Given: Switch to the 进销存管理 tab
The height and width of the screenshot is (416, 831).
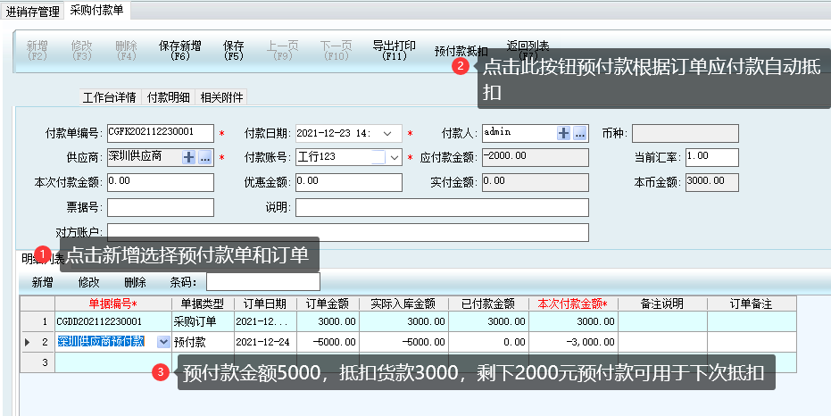Looking at the screenshot, I should point(32,12).
